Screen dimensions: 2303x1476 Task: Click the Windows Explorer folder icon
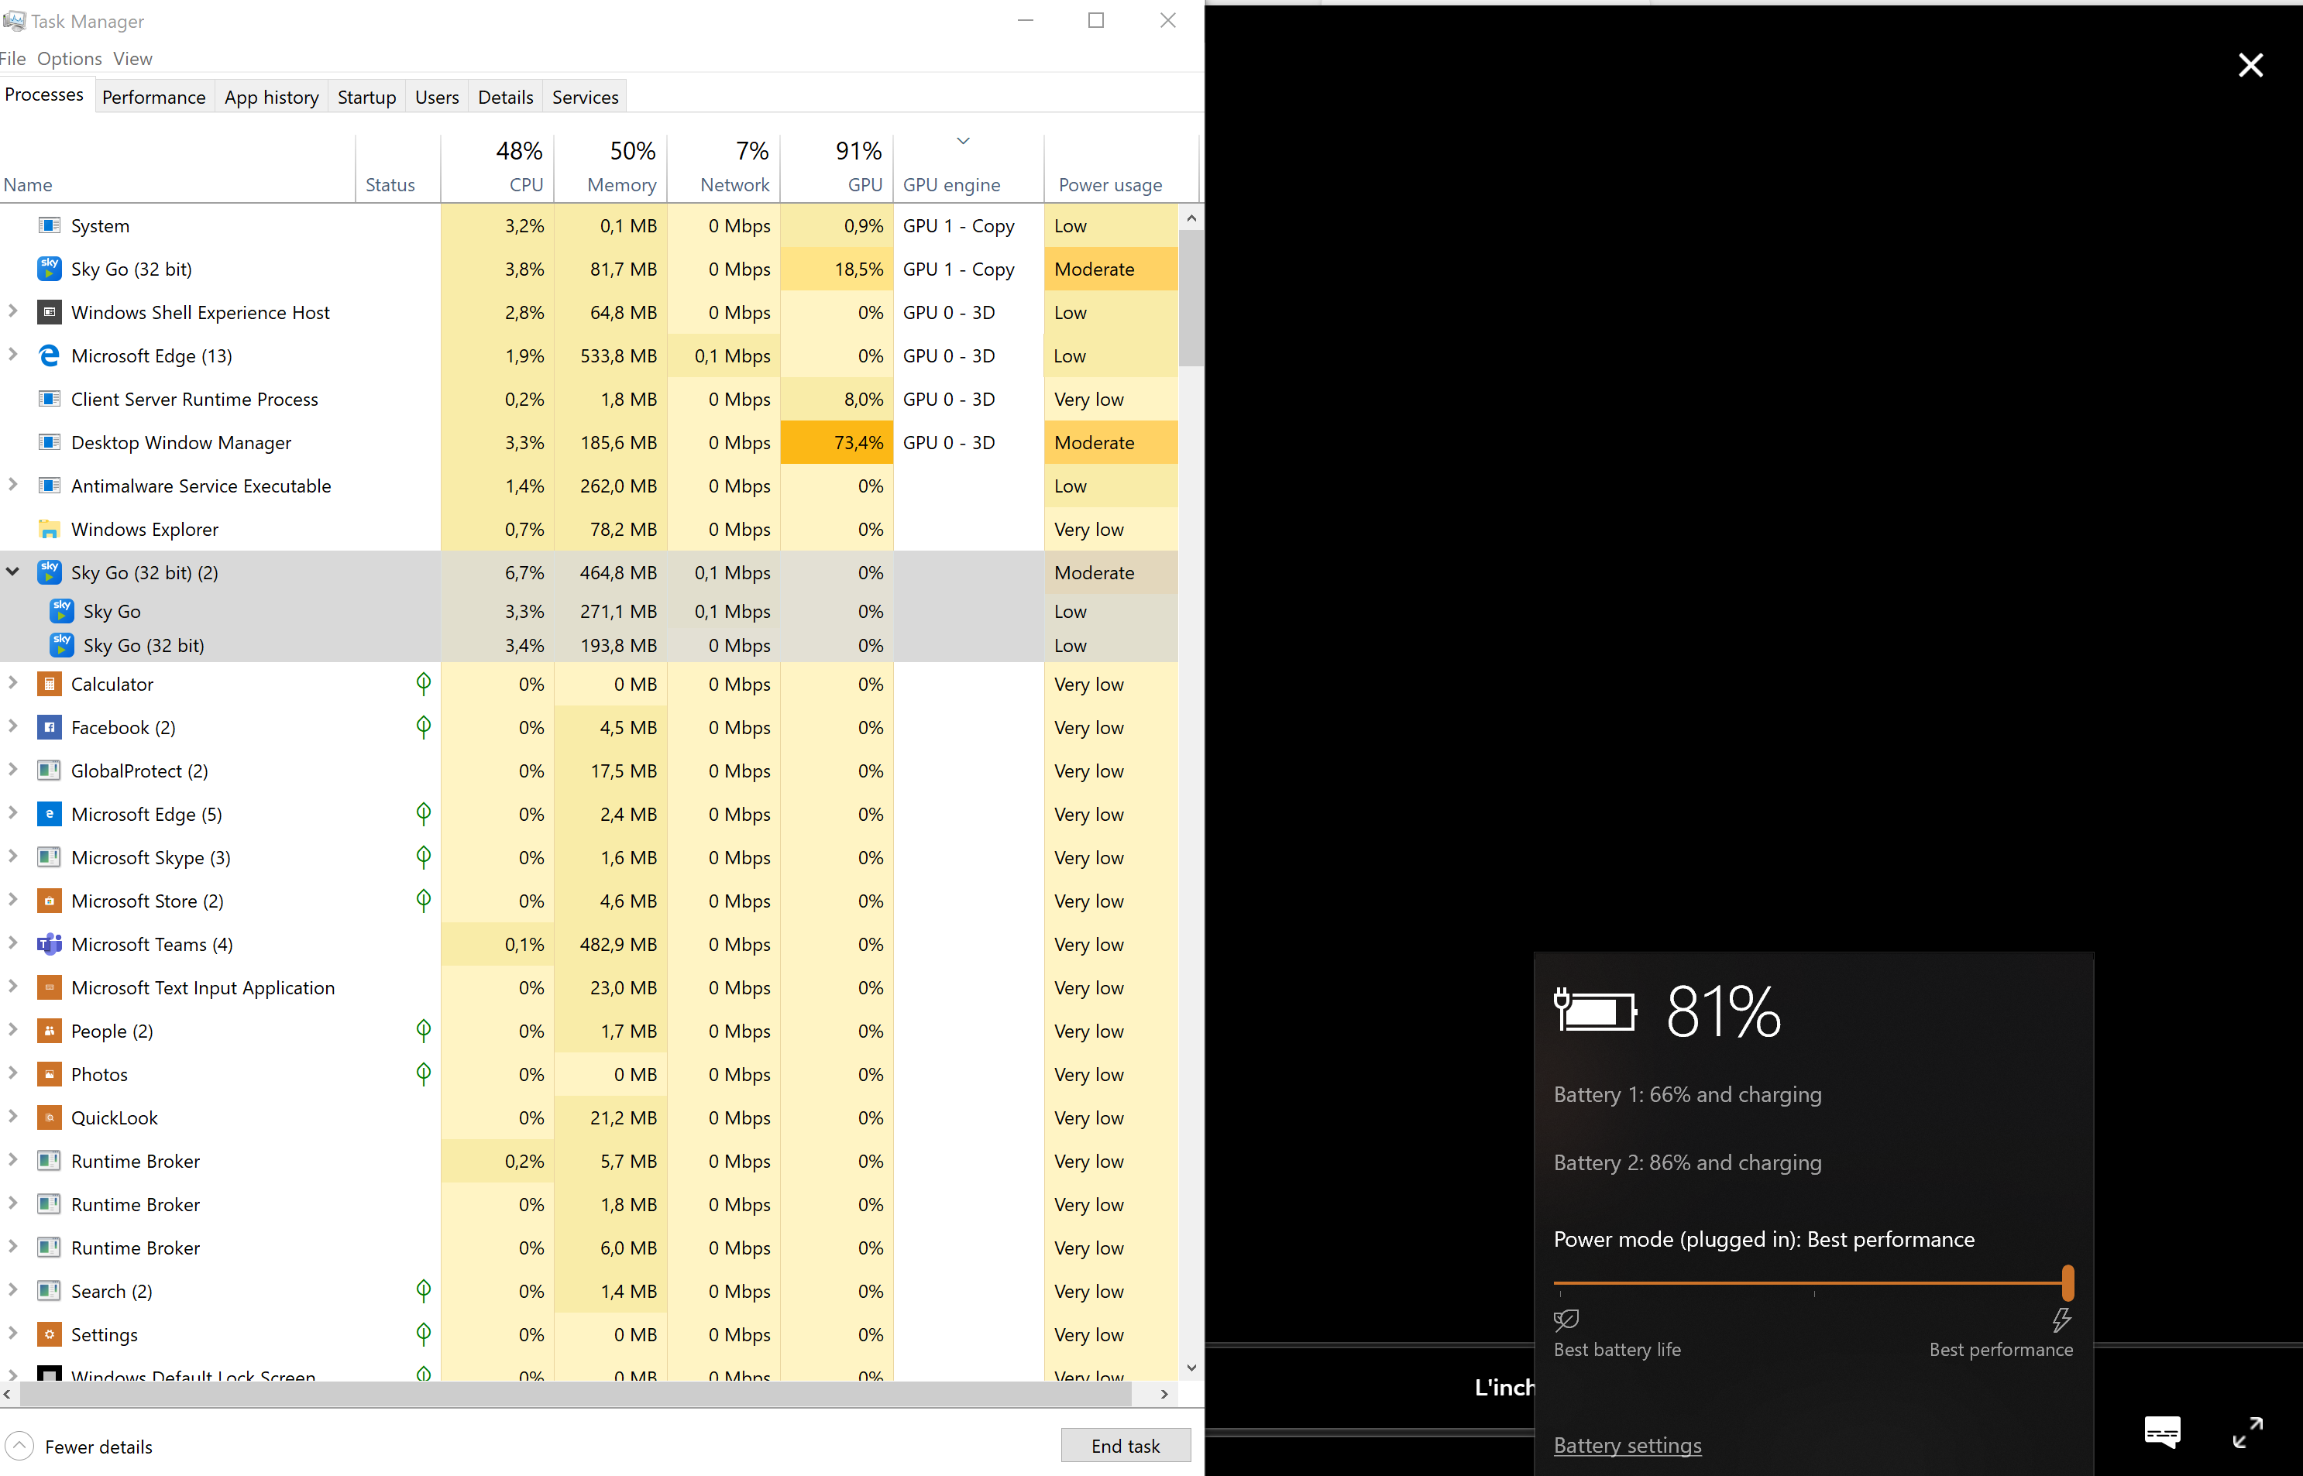click(x=49, y=529)
